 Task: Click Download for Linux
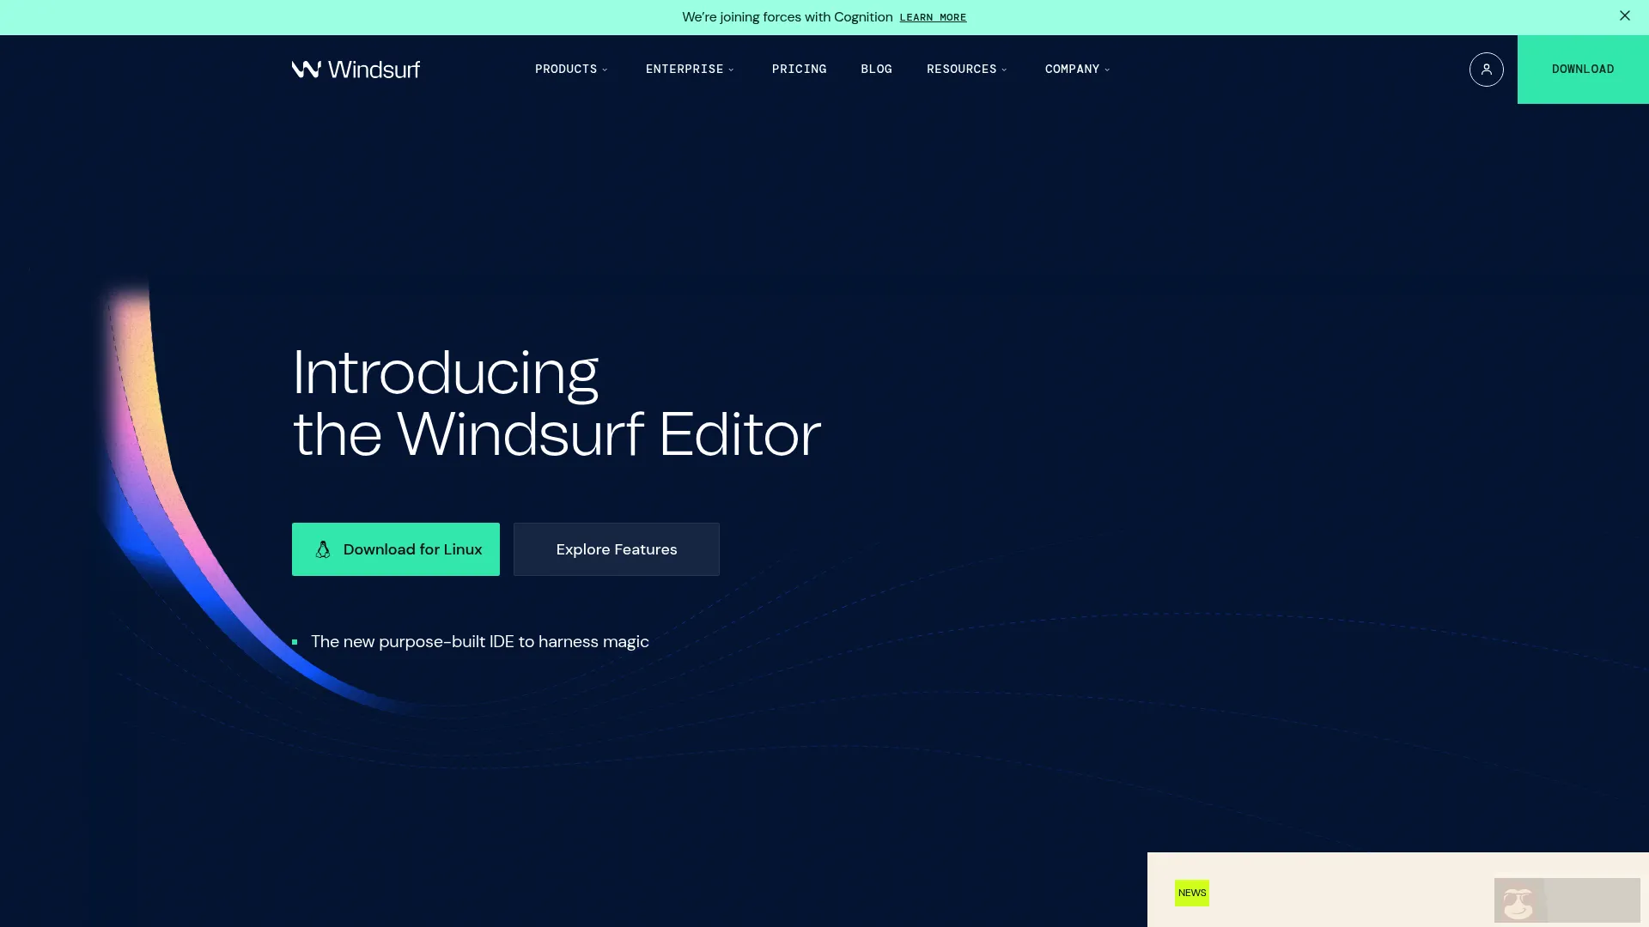pos(396,549)
